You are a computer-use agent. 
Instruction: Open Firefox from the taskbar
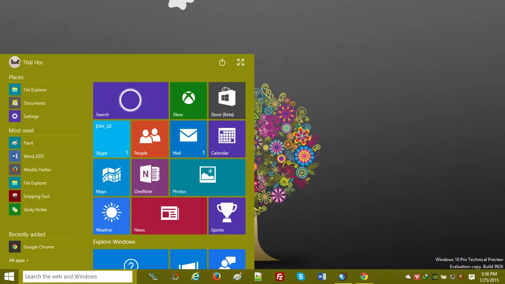pos(217,276)
